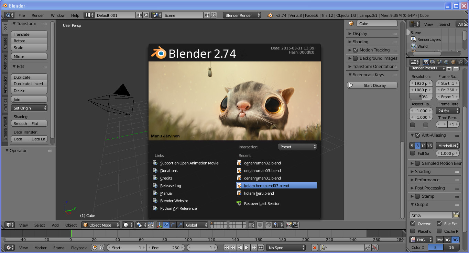Toggle the 3D manipulator axis icon
This screenshot has width=469, height=253.
point(160,225)
